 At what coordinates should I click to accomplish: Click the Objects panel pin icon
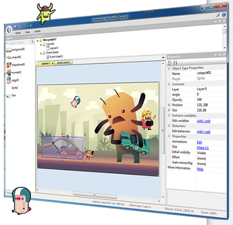pos(30,36)
